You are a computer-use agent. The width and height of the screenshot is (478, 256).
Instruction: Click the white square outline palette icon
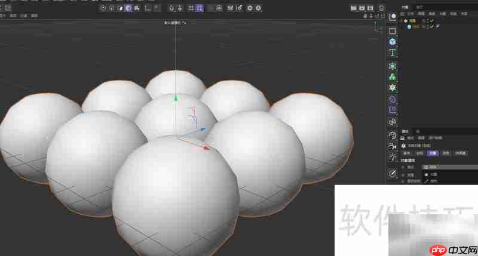coord(393,31)
